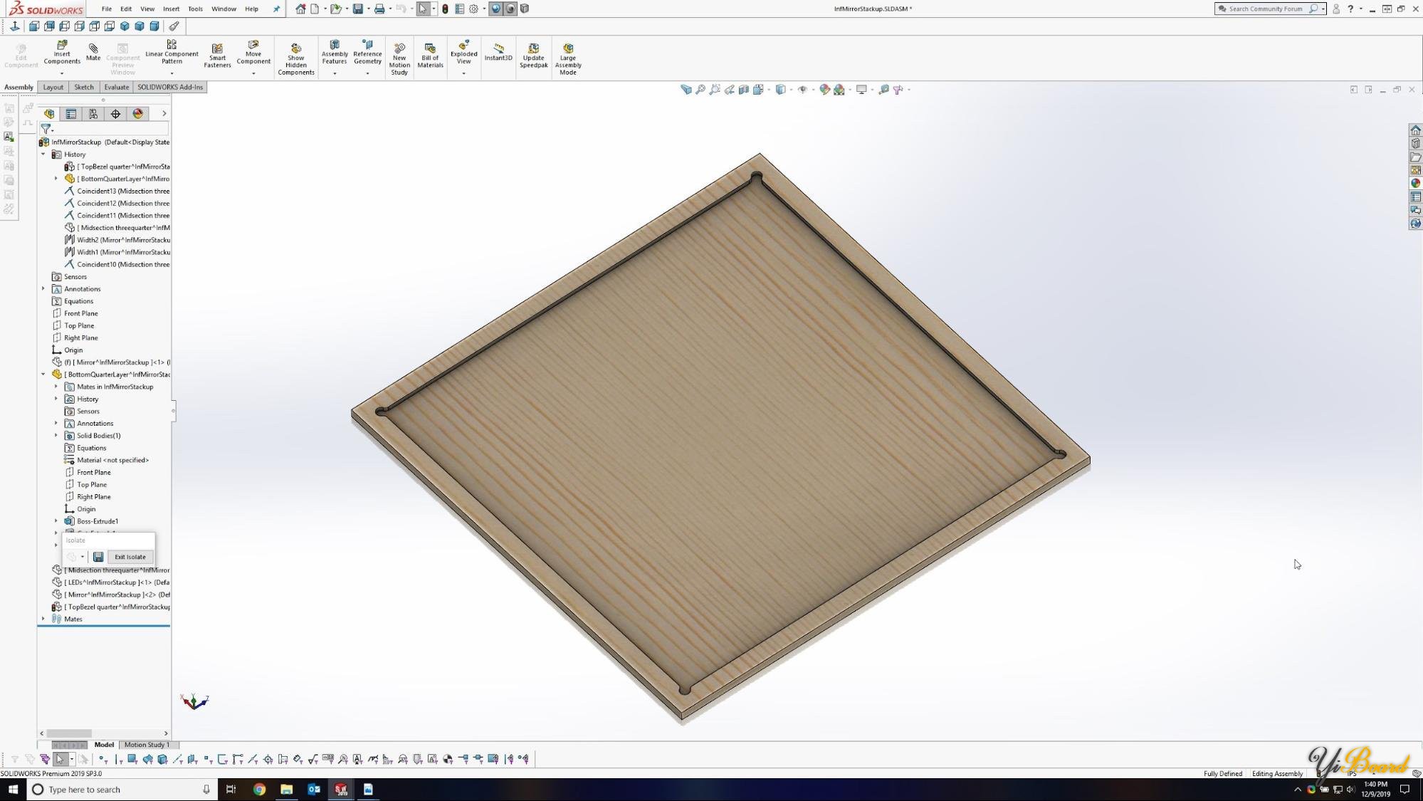
Task: Click the Rebuild traffic light icon
Action: (445, 9)
